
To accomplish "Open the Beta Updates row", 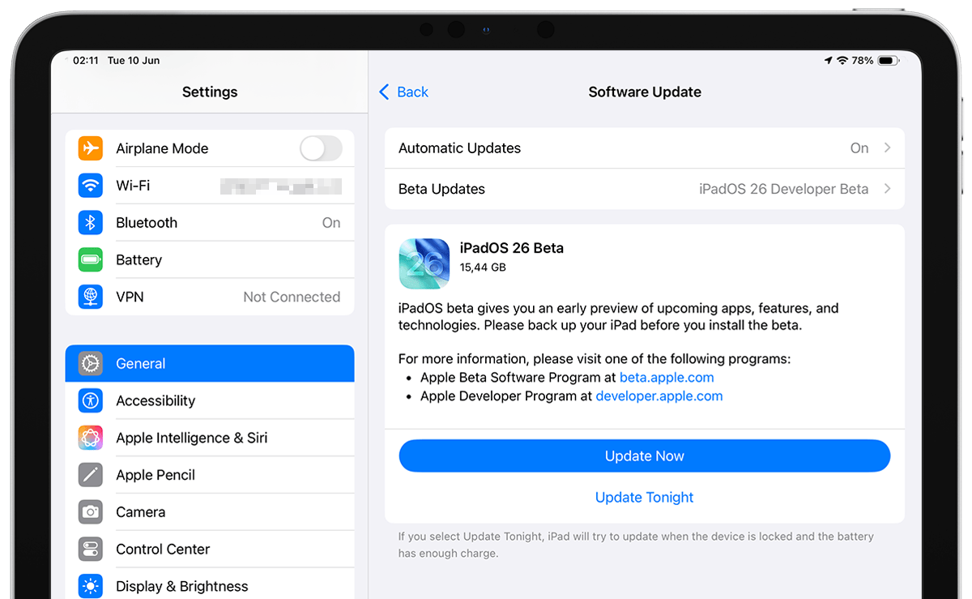I will pos(645,189).
